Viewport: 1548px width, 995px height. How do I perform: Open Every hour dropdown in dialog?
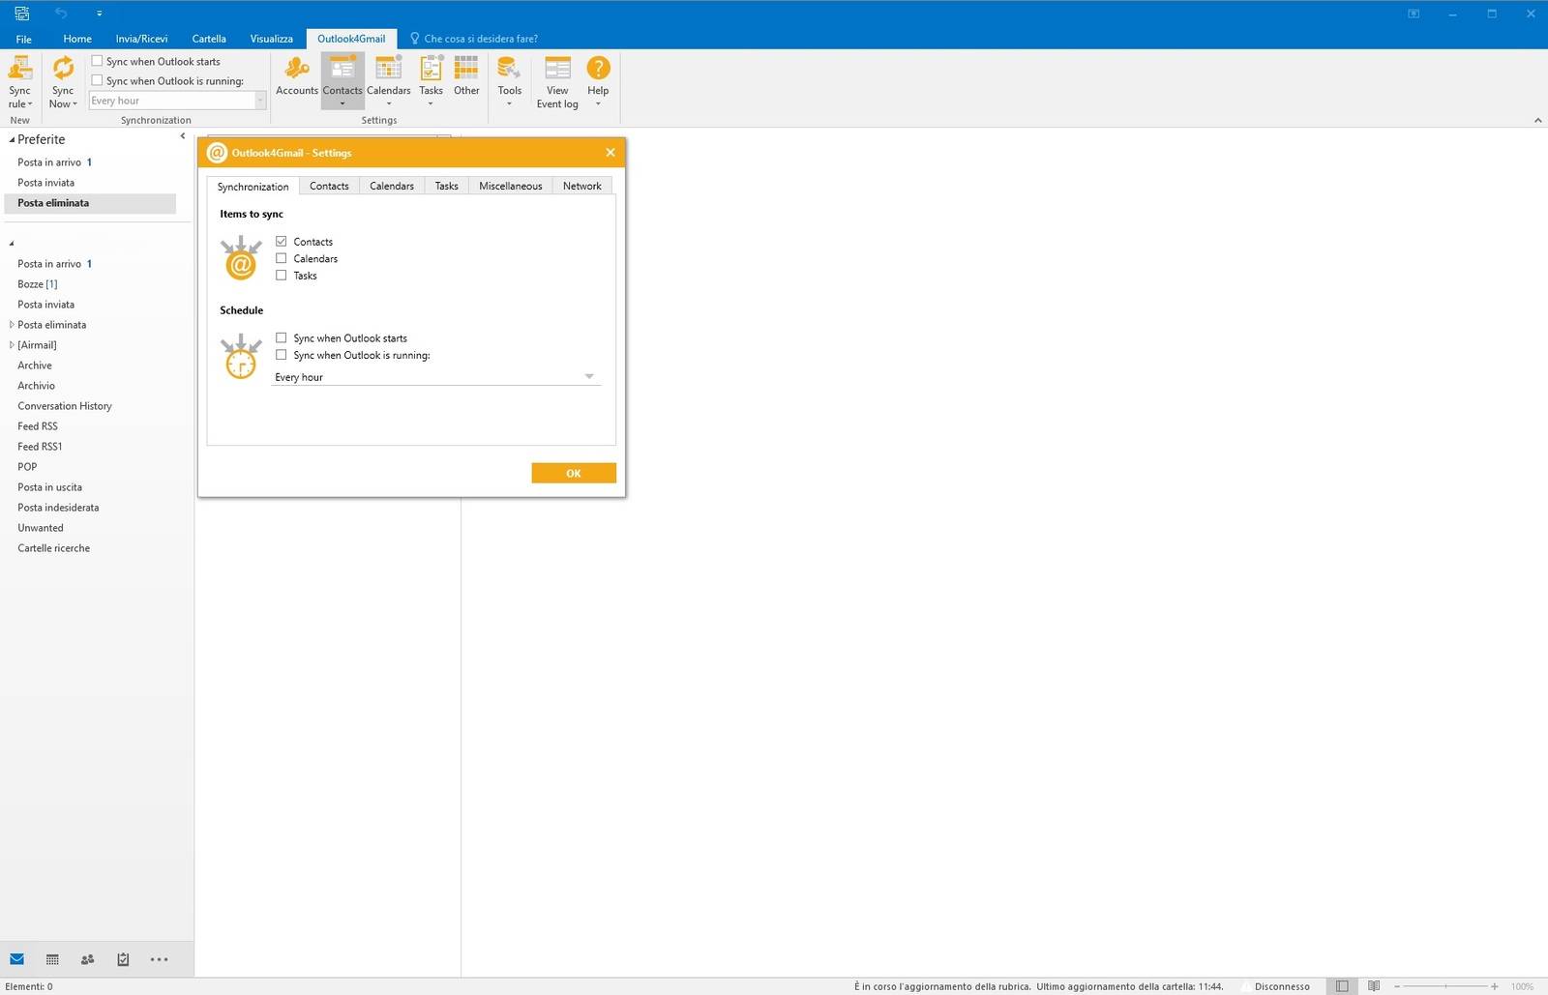(436, 377)
